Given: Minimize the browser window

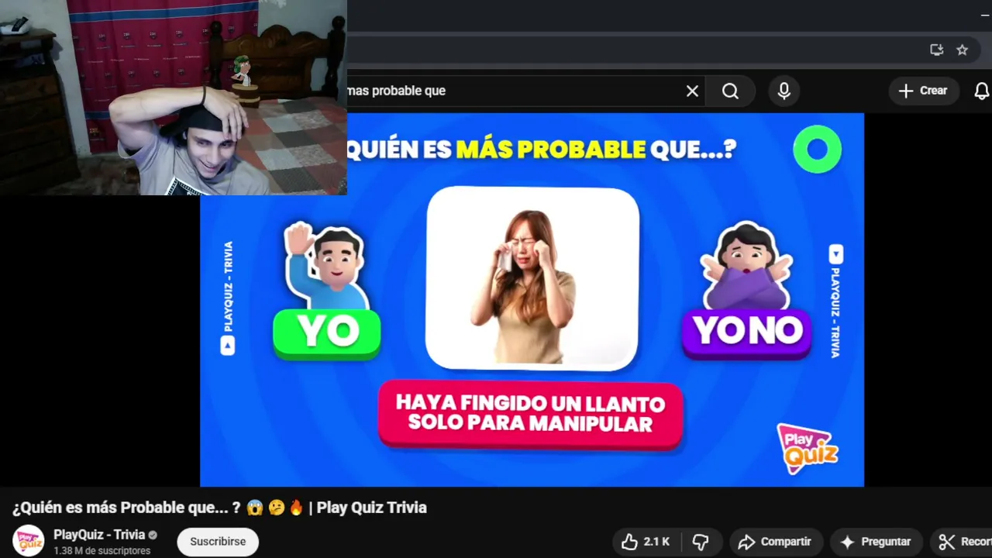Looking at the screenshot, I should (x=985, y=15).
